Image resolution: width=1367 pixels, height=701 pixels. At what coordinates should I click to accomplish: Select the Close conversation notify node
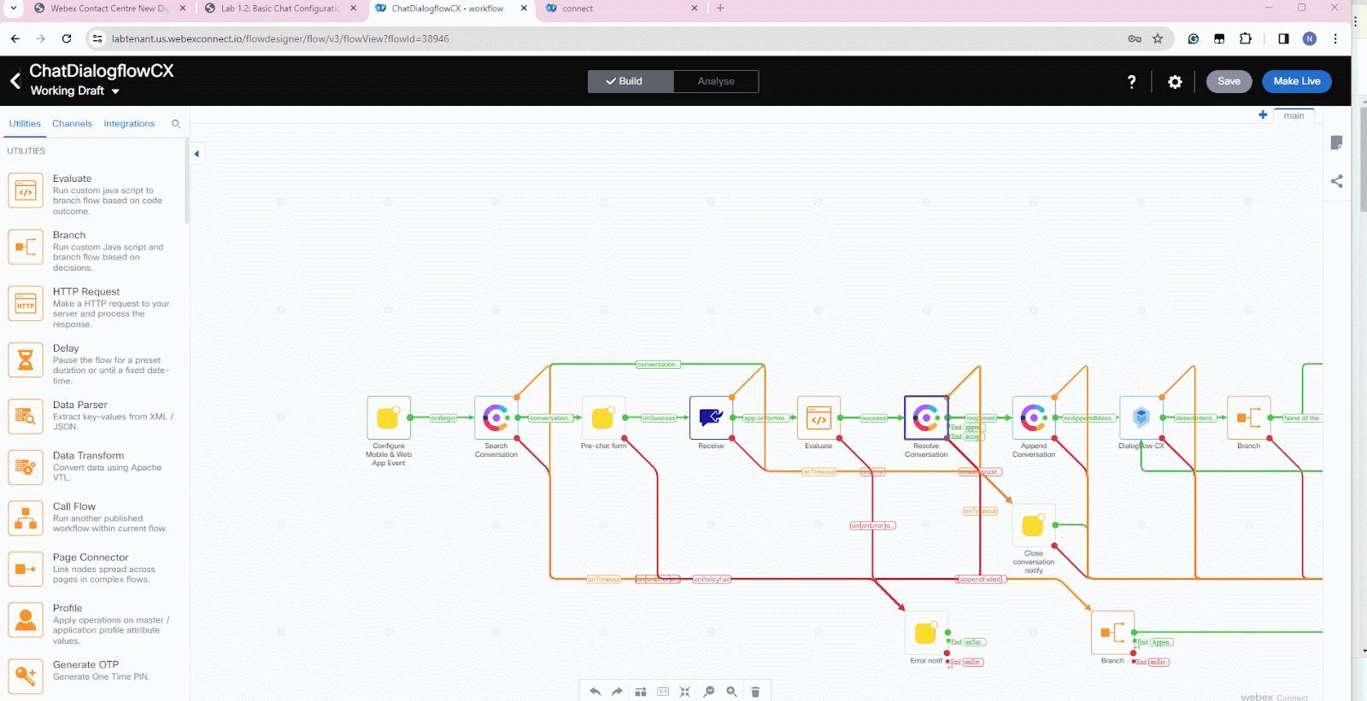(1034, 525)
